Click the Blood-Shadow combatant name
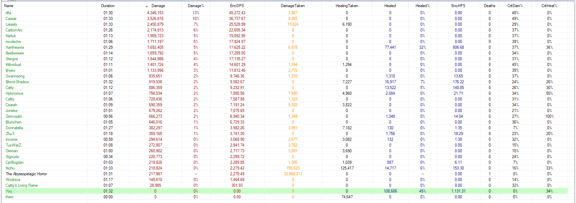Image resolution: width=576 pixels, height=203 pixels. tap(17, 82)
